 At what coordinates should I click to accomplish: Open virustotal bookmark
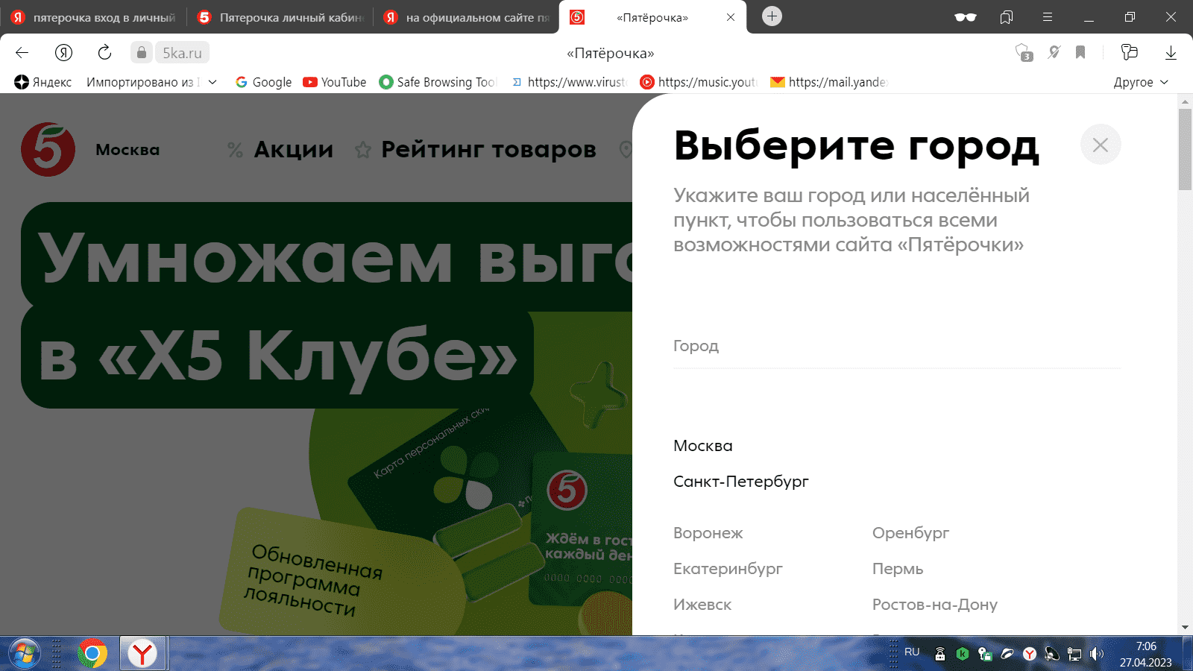pyautogui.click(x=570, y=82)
